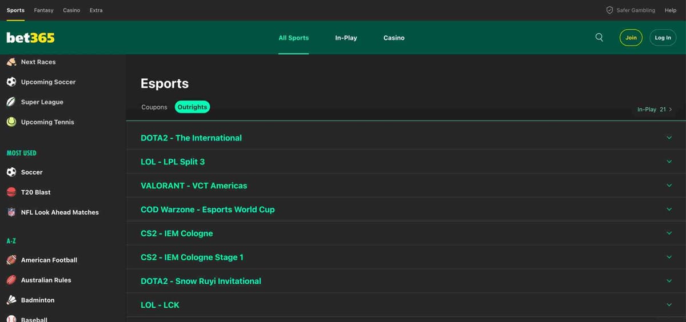Expand COD Warzone - Esports World Cup chevron

(x=669, y=210)
